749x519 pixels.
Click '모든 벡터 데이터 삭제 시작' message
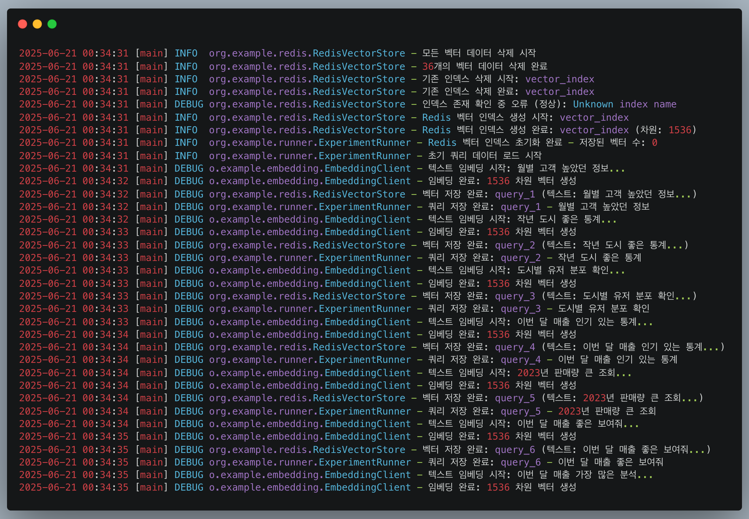click(x=479, y=53)
